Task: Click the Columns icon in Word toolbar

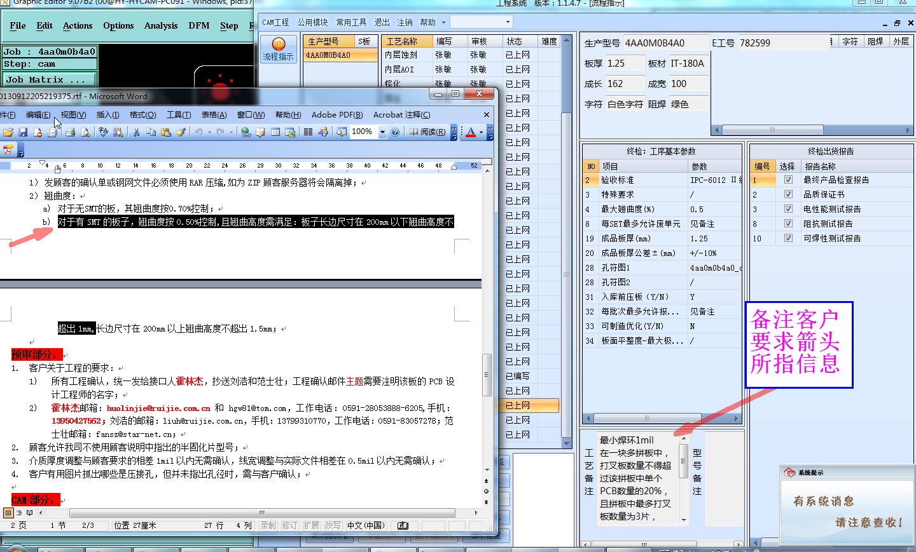Action: point(308,132)
